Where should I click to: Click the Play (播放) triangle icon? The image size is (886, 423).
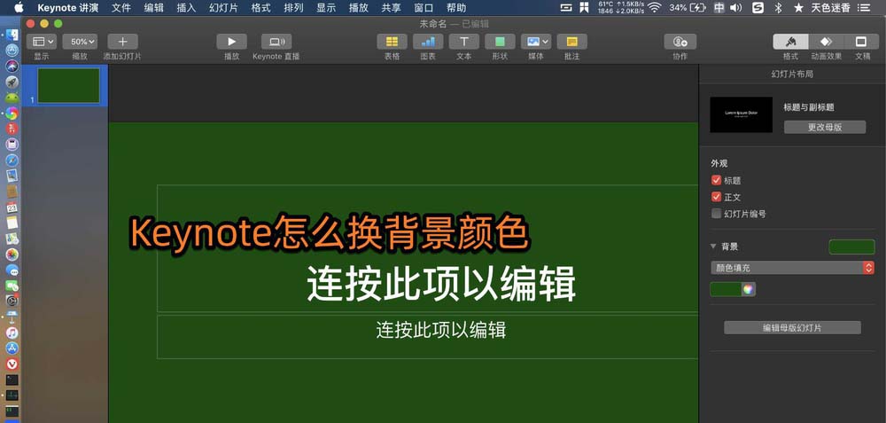coord(231,42)
